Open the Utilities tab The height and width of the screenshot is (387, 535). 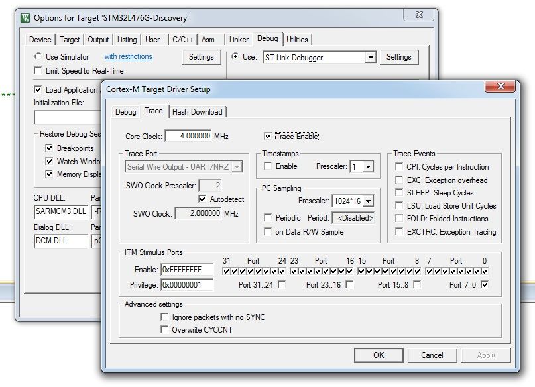click(x=297, y=40)
